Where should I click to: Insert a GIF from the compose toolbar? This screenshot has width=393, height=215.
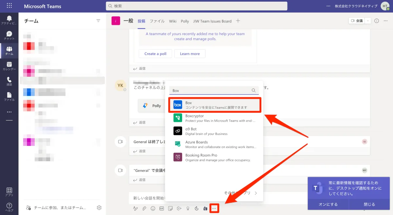coord(161,208)
